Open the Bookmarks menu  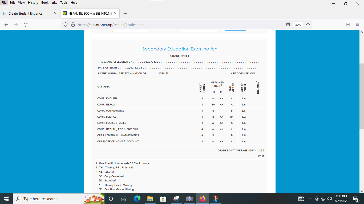pyautogui.click(x=49, y=3)
